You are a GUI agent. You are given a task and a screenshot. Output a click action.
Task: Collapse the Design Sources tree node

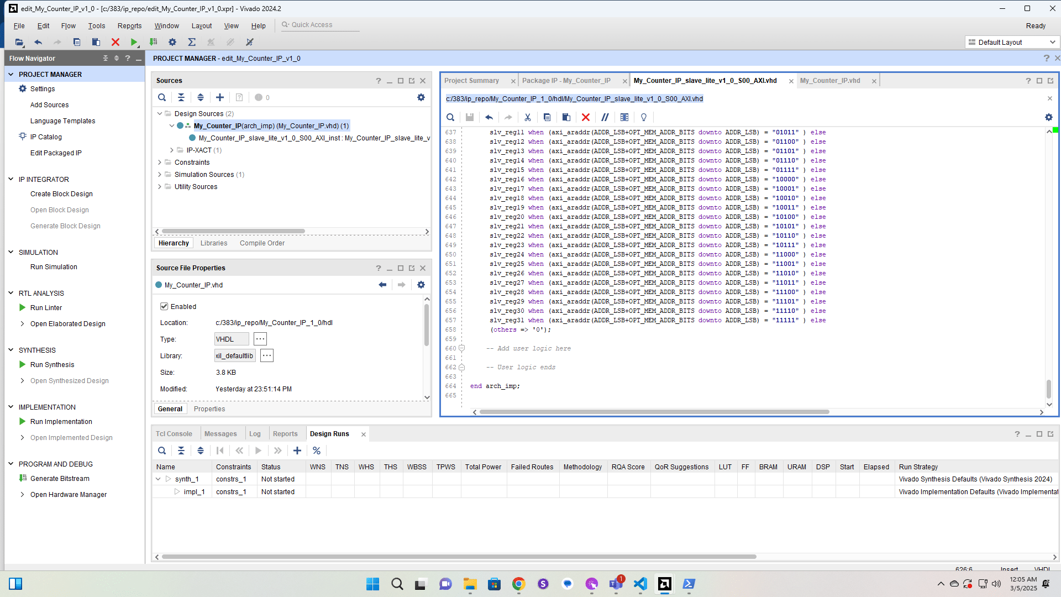click(160, 113)
